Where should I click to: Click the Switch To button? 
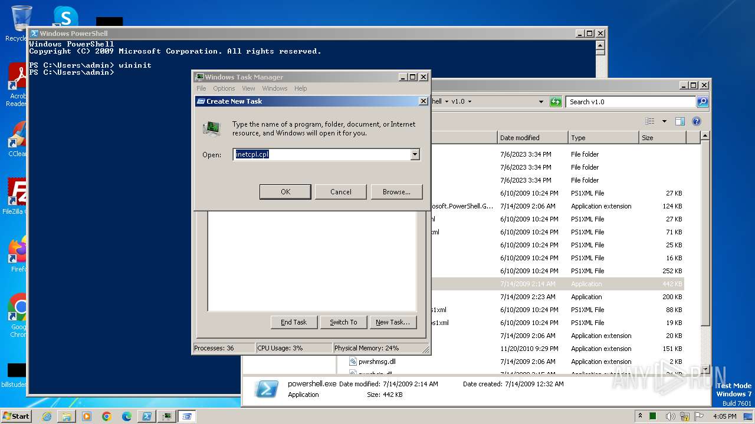(343, 322)
